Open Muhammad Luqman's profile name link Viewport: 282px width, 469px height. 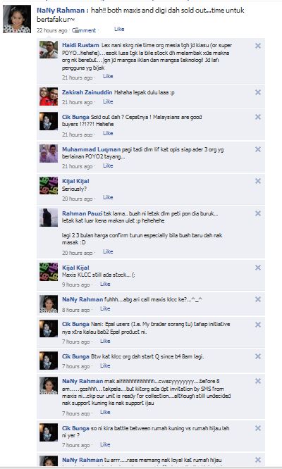92,149
